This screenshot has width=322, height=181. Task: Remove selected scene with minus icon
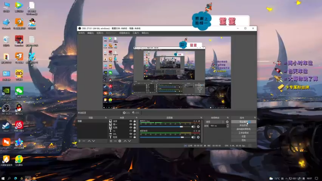pyautogui.click(x=84, y=141)
